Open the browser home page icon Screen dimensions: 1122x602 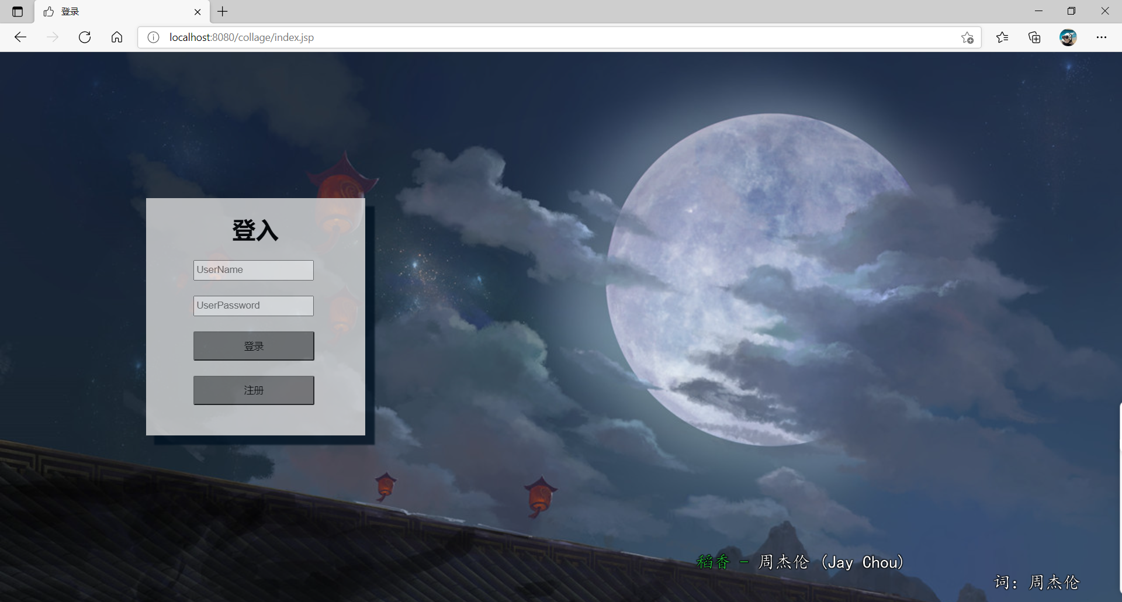(x=117, y=37)
